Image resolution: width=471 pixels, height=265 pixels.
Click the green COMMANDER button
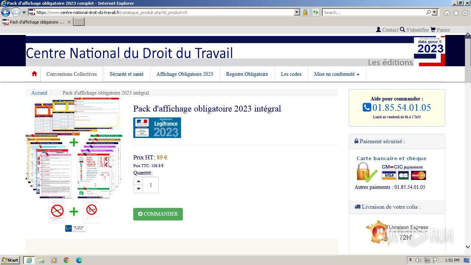[x=158, y=214]
